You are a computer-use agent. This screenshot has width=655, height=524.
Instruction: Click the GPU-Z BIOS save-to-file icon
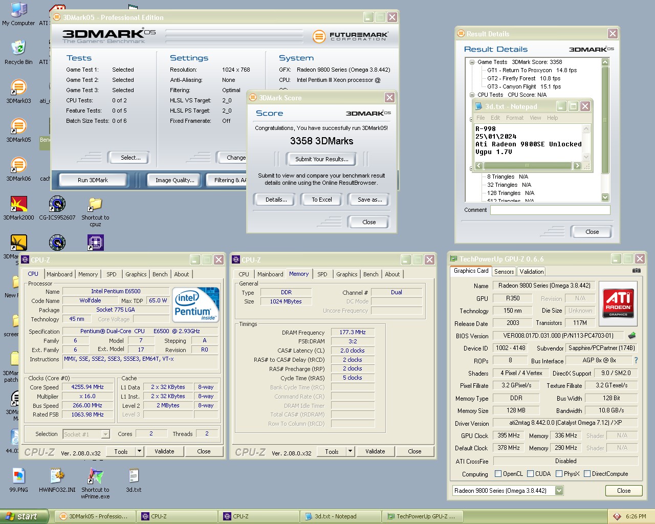coord(632,336)
